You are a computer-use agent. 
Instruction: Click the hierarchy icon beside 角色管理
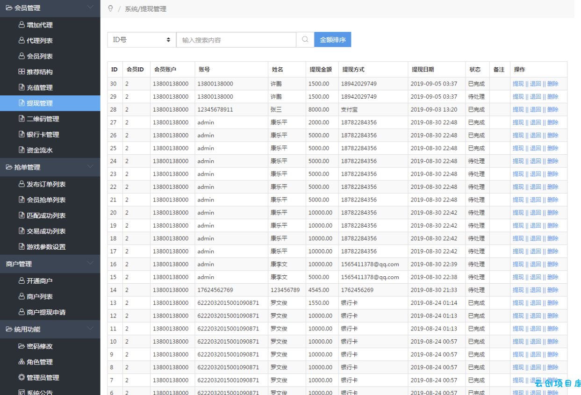coord(22,362)
